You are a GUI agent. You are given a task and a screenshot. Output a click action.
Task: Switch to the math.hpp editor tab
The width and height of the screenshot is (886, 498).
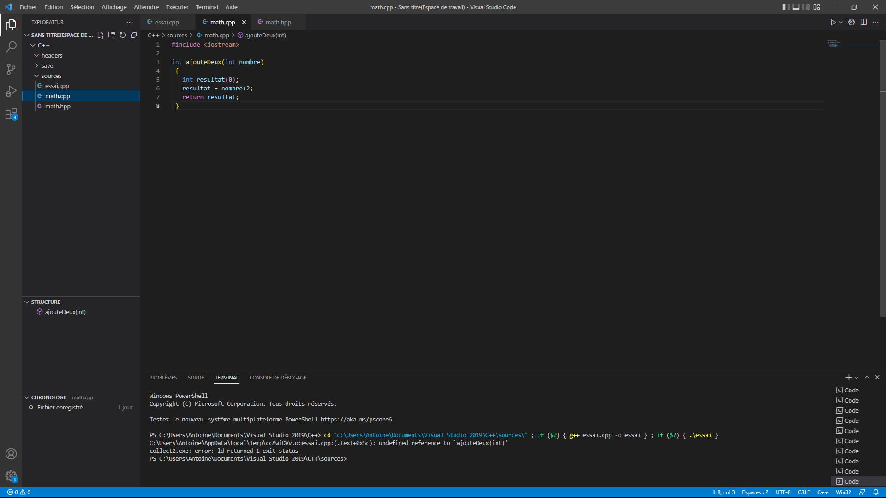(x=279, y=22)
